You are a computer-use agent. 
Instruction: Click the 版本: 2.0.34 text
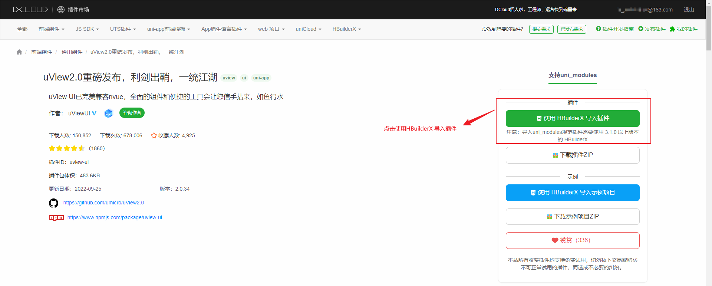pyautogui.click(x=175, y=189)
